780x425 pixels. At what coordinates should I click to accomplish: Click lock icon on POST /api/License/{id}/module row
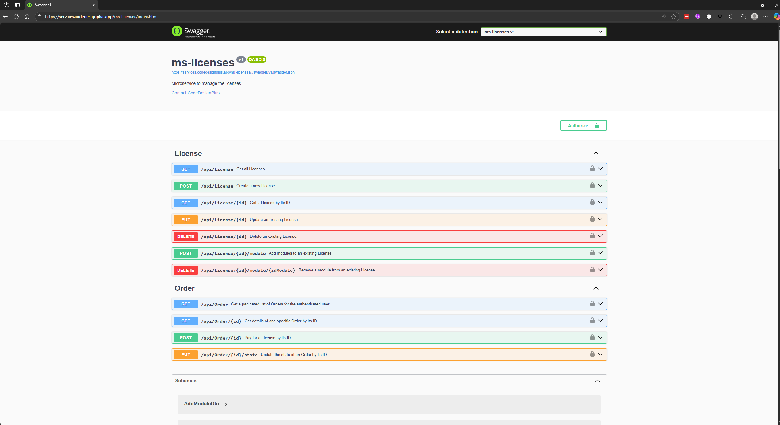tap(592, 253)
